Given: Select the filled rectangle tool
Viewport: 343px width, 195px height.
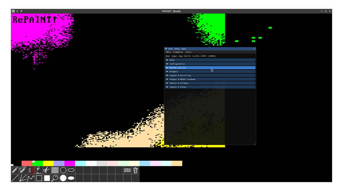Looking at the screenshot, I should [x=47, y=178].
